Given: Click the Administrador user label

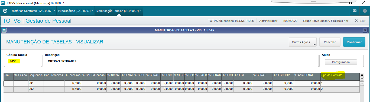Looking at the screenshot, I should (268, 21).
